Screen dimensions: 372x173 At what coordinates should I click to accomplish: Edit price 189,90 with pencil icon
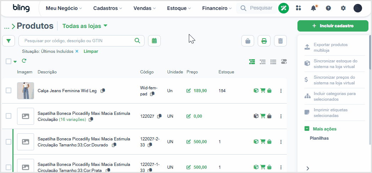coord(188,90)
